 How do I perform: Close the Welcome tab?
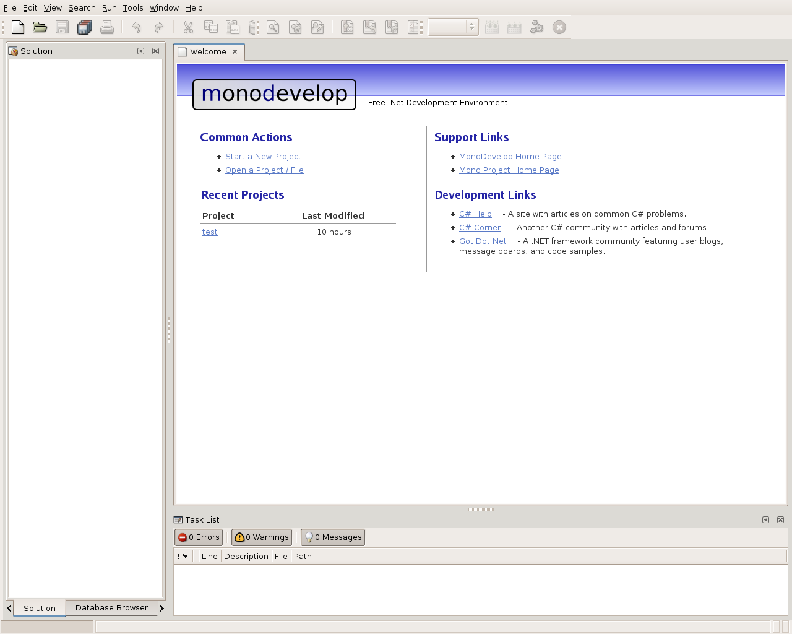[x=235, y=52]
